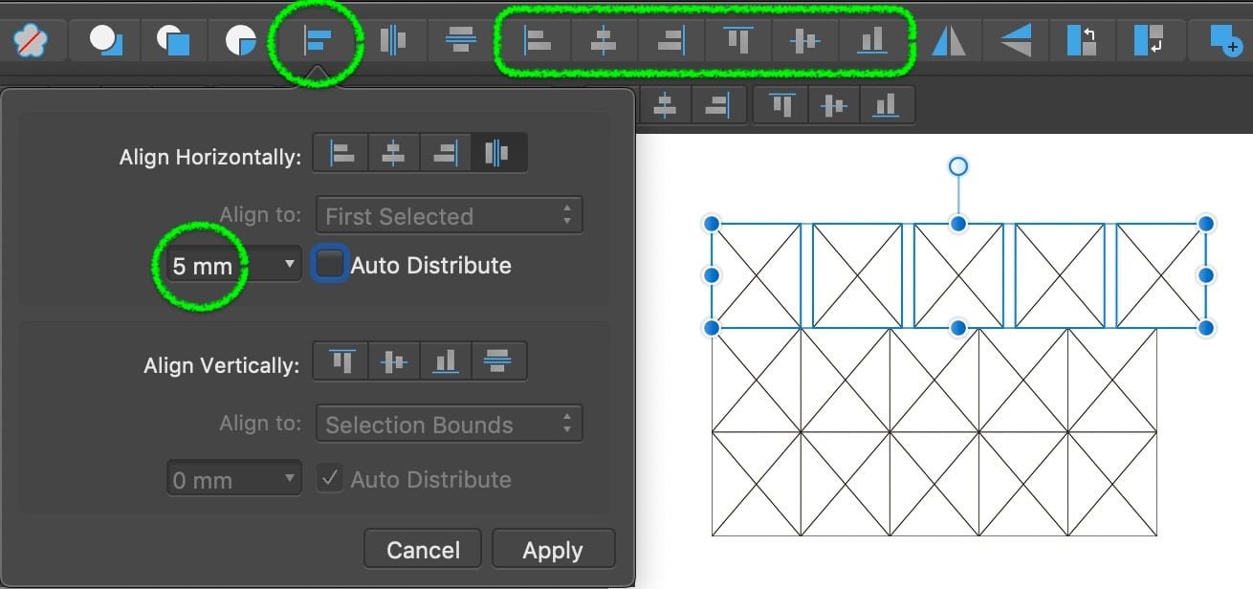The image size is (1253, 589).
Task: Click the Move to Back toolbar icon
Action: 1148,40
